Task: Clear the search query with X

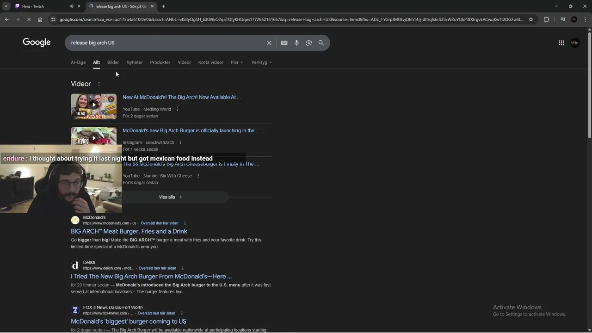Action: [269, 43]
